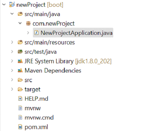
Task: Click the src/main/java source folder icon
Action: coord(20,14)
